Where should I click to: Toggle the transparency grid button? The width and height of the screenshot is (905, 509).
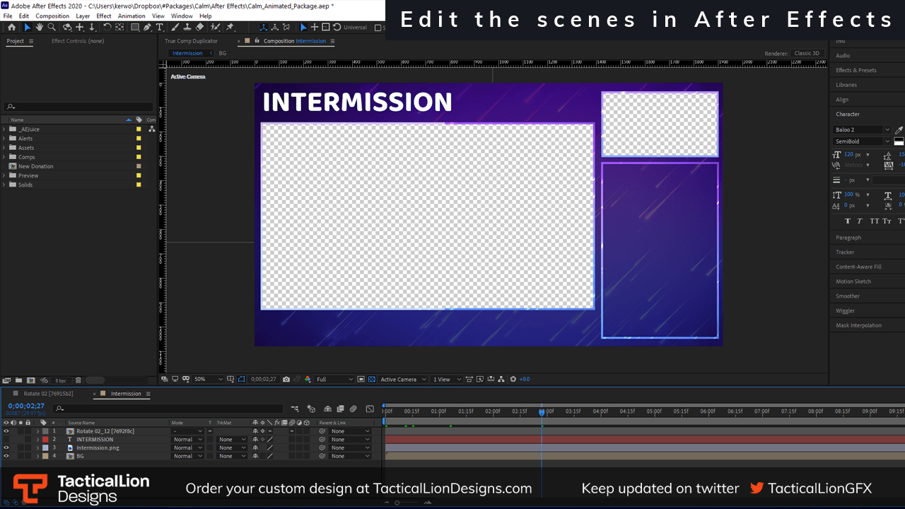point(371,379)
